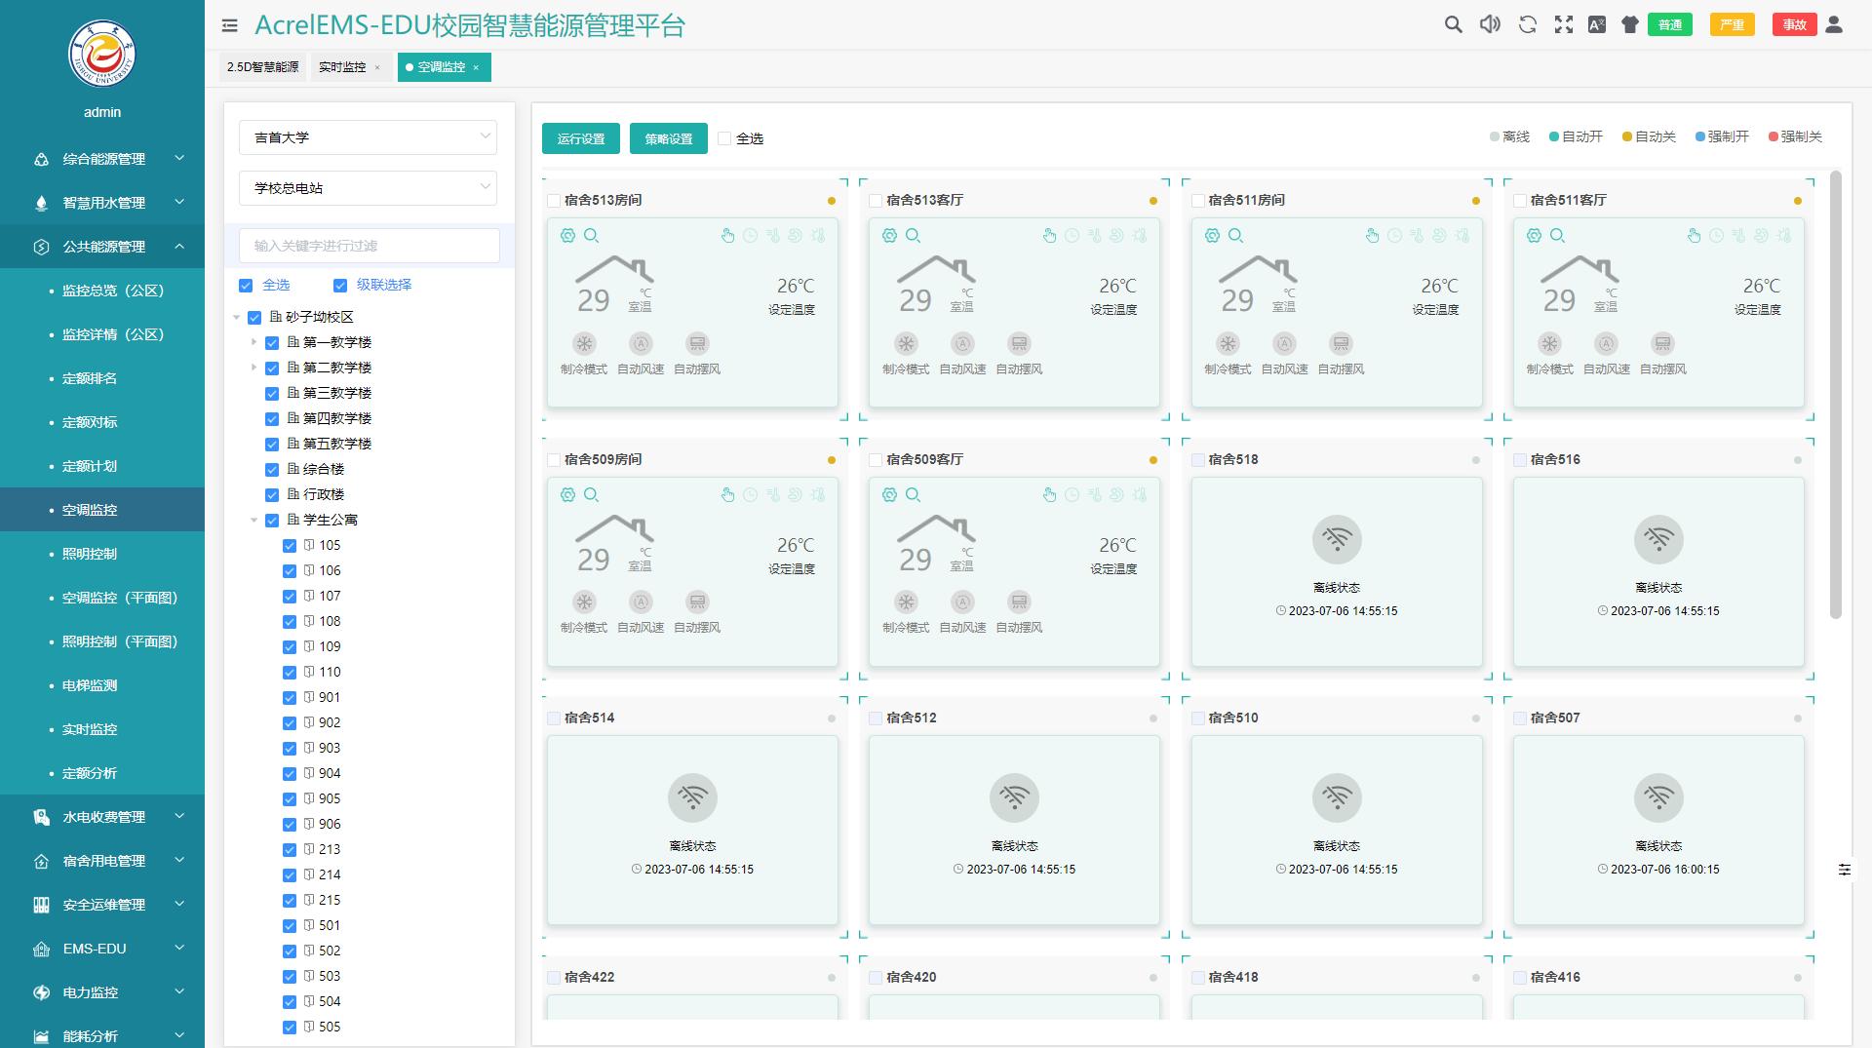
Task: Click the refresh icon in header
Action: (x=1528, y=25)
